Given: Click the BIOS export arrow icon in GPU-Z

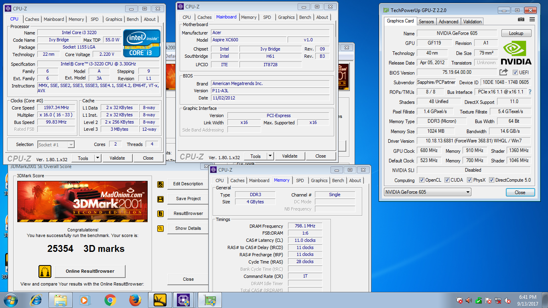Looking at the screenshot, I should (x=503, y=72).
